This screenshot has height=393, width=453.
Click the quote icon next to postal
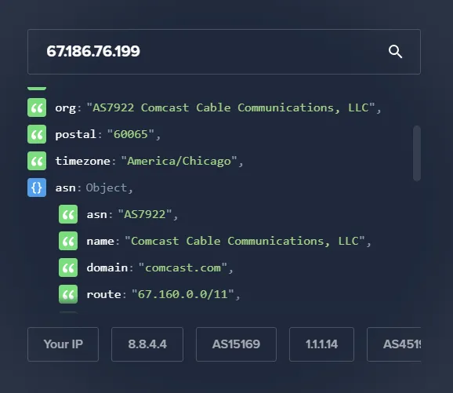37,134
